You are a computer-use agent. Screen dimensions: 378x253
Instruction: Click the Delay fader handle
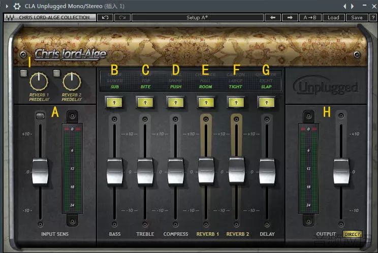[267, 171]
